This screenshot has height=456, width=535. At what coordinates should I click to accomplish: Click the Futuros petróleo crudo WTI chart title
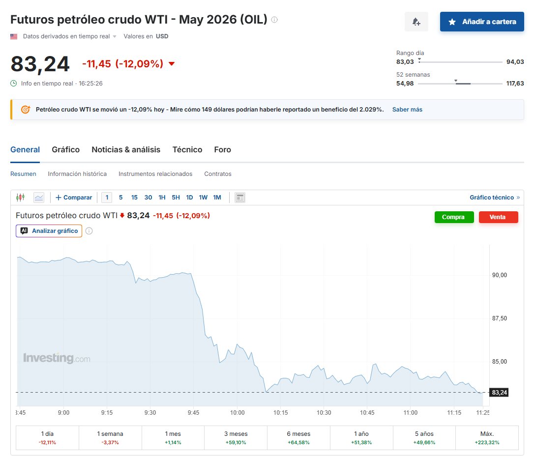(x=66, y=216)
